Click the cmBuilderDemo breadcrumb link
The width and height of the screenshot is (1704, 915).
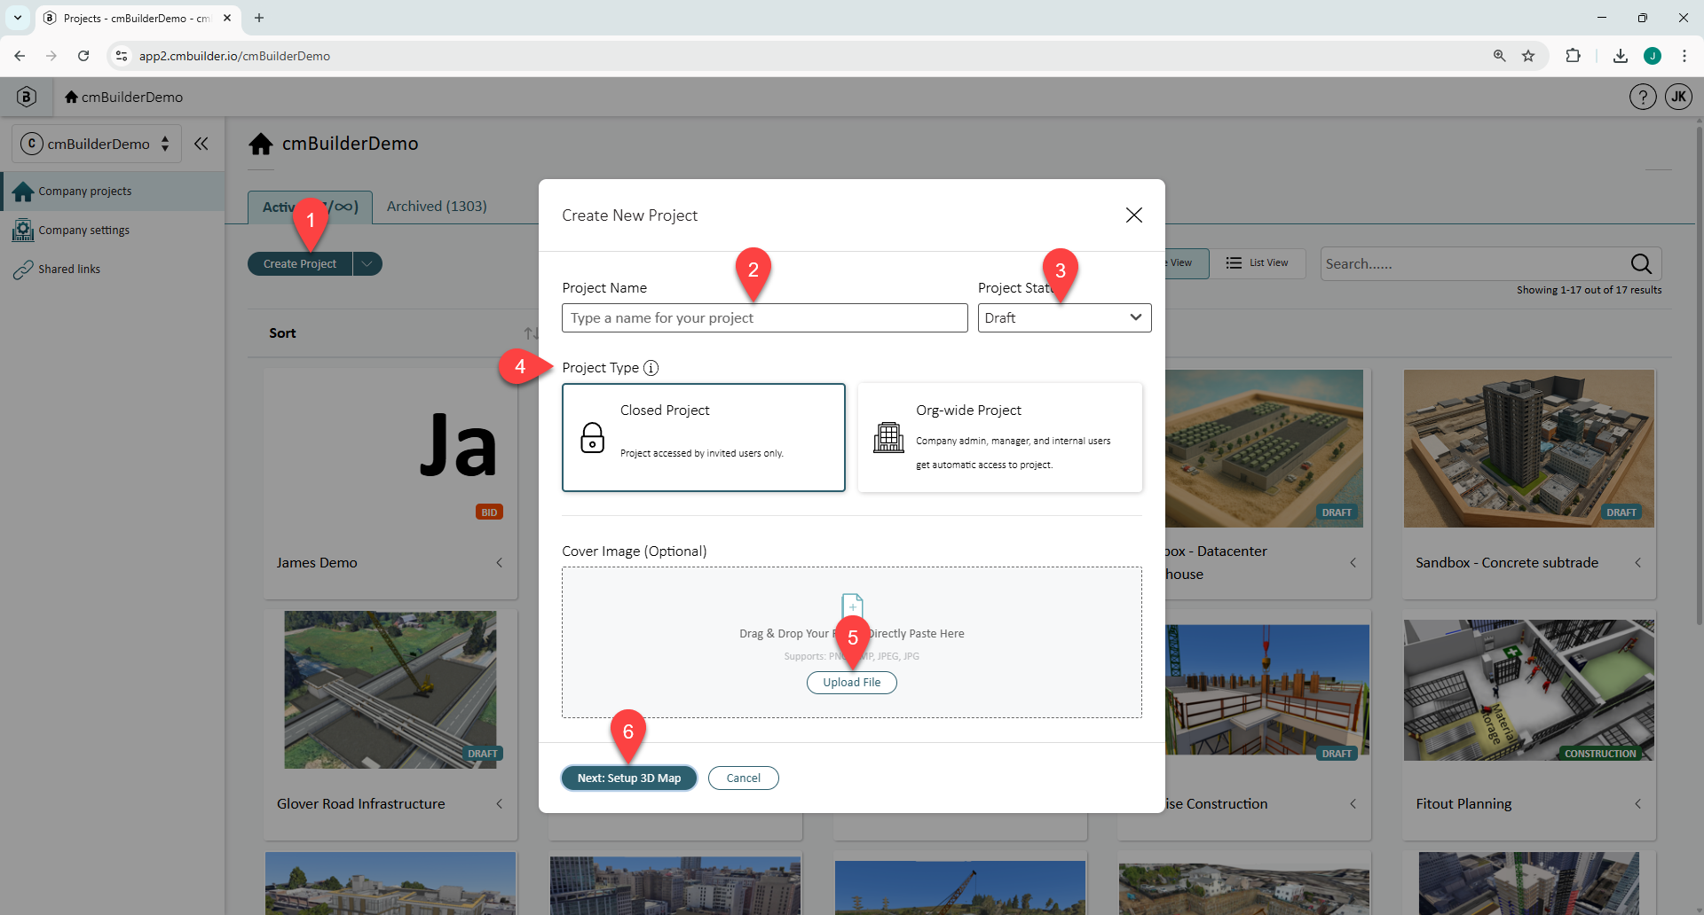coord(131,97)
